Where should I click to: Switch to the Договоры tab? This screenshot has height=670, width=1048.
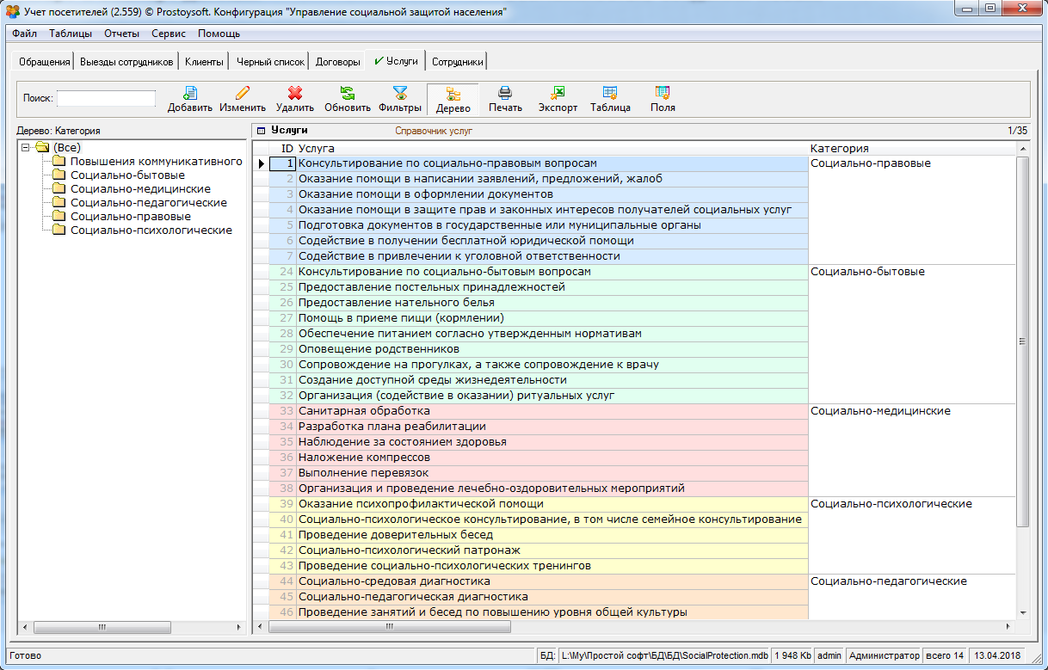point(337,62)
